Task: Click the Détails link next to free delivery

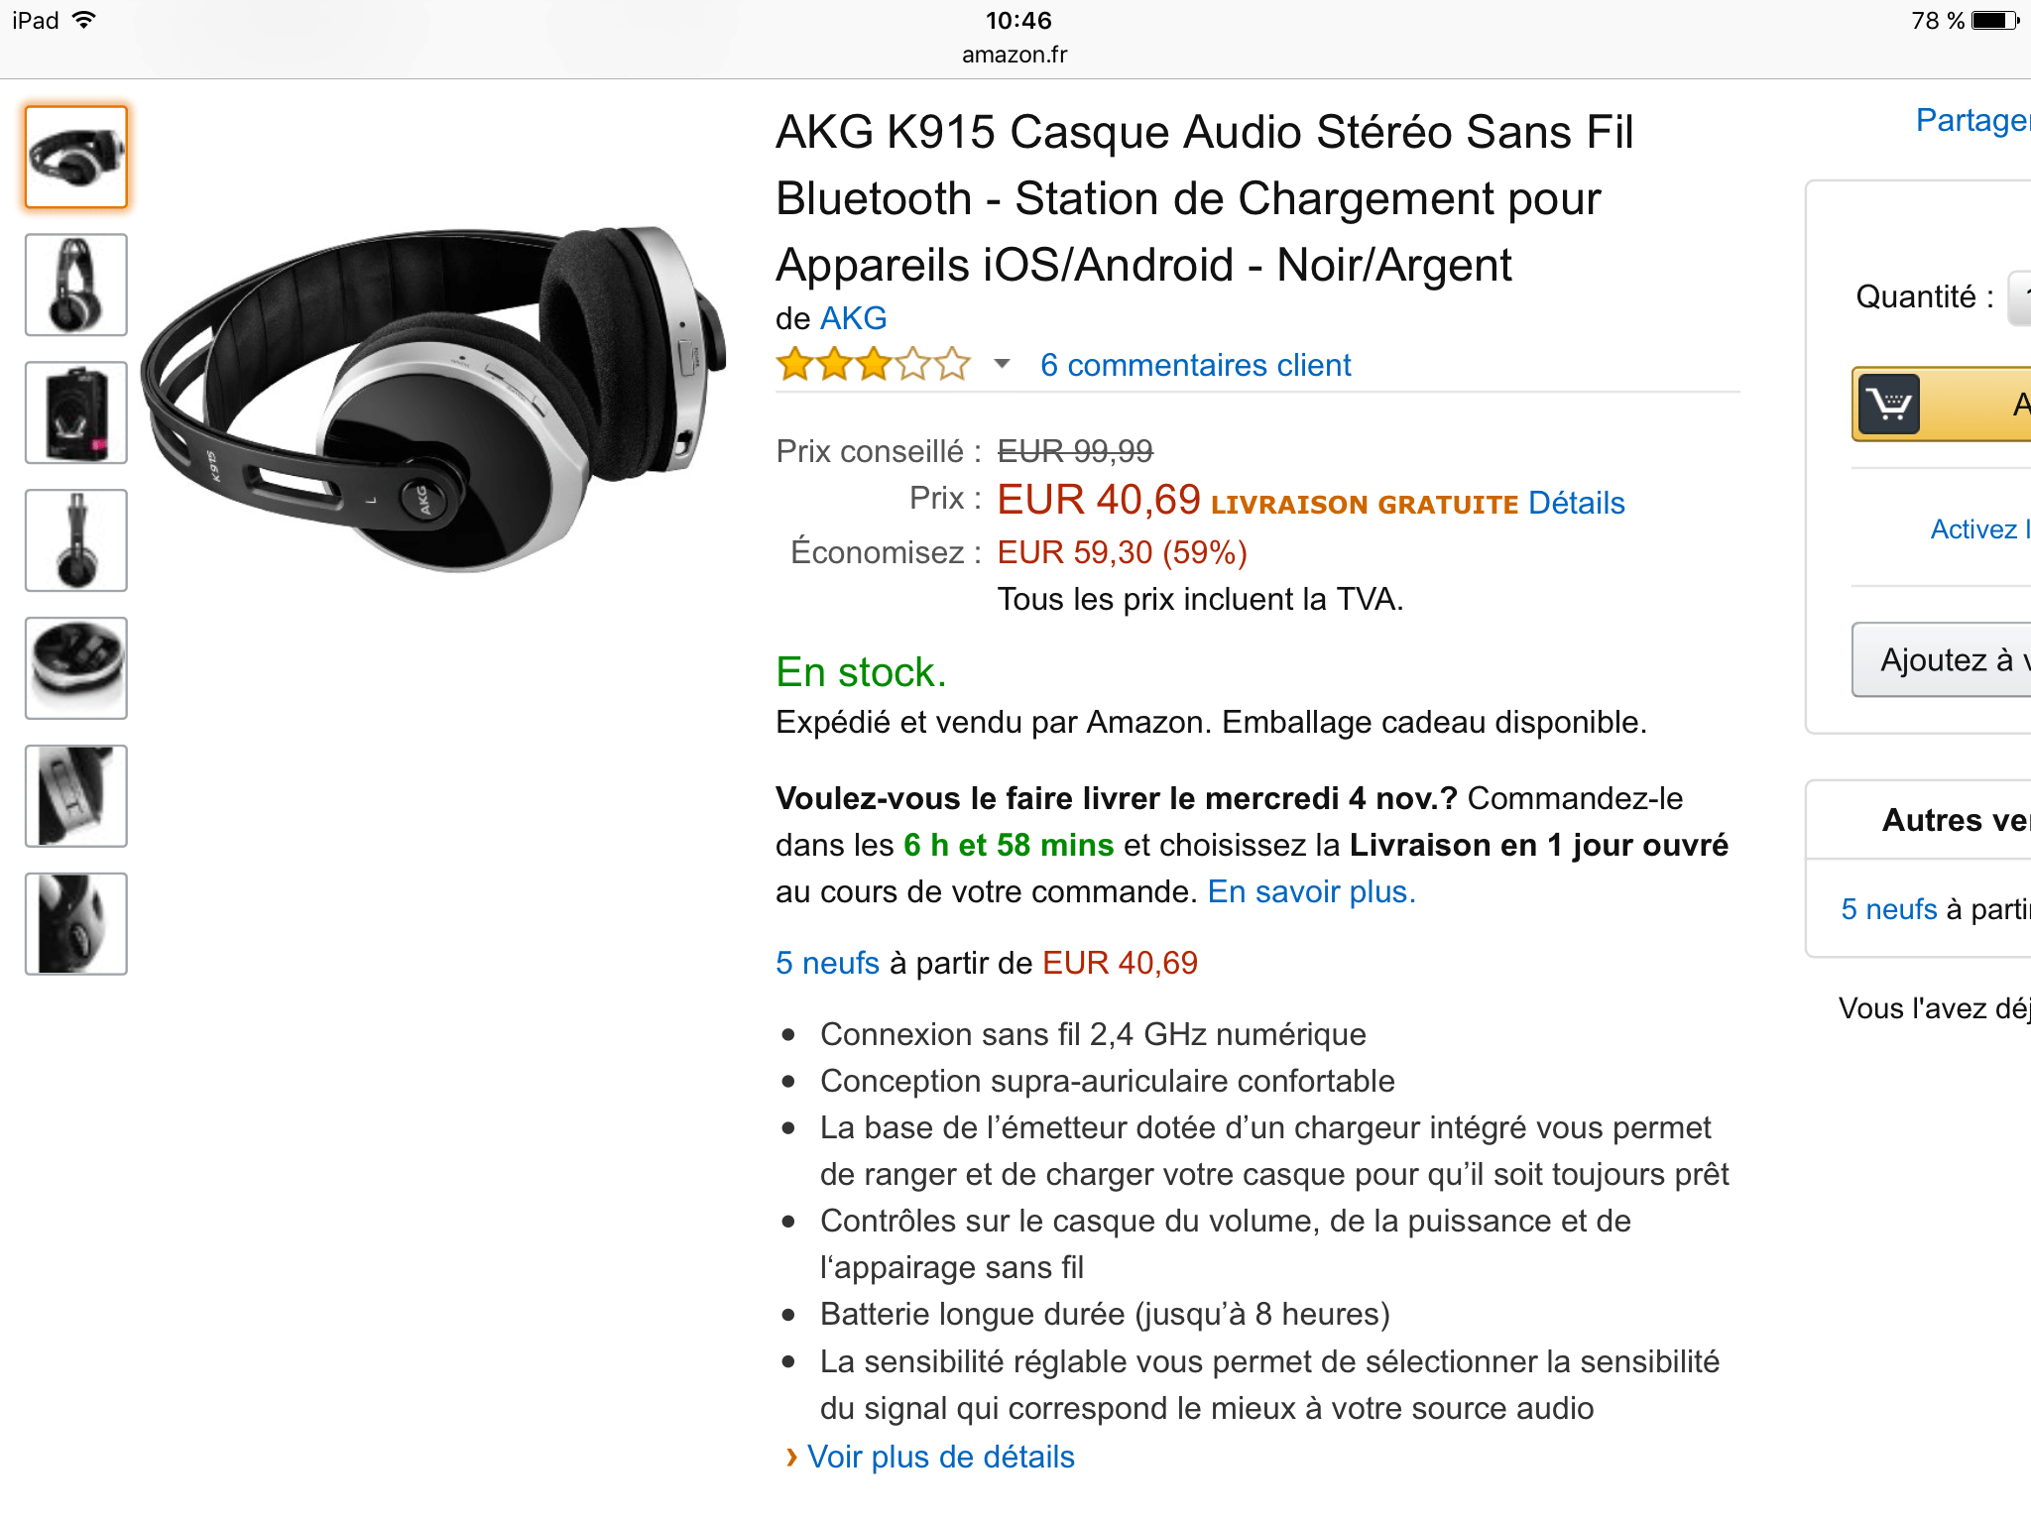Action: point(1576,503)
